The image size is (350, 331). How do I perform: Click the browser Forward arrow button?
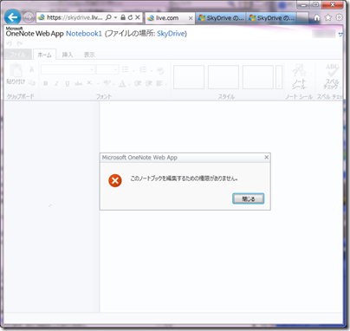tap(28, 17)
